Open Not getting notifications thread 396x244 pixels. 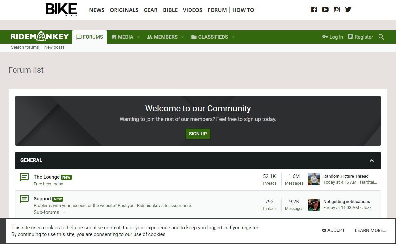[346, 202]
